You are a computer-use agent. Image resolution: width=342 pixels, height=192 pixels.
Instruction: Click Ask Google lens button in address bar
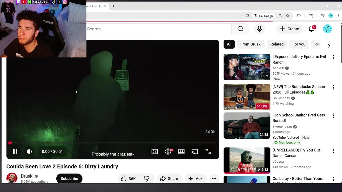pos(264,16)
